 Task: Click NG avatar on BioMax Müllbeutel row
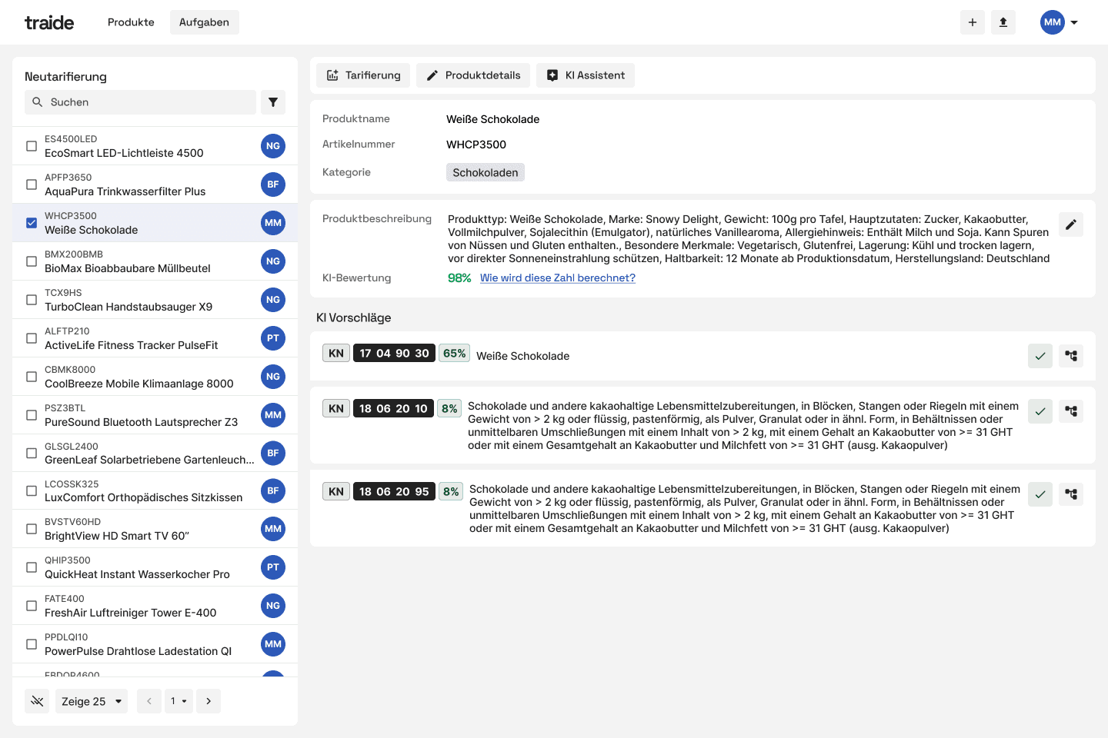pos(273,261)
